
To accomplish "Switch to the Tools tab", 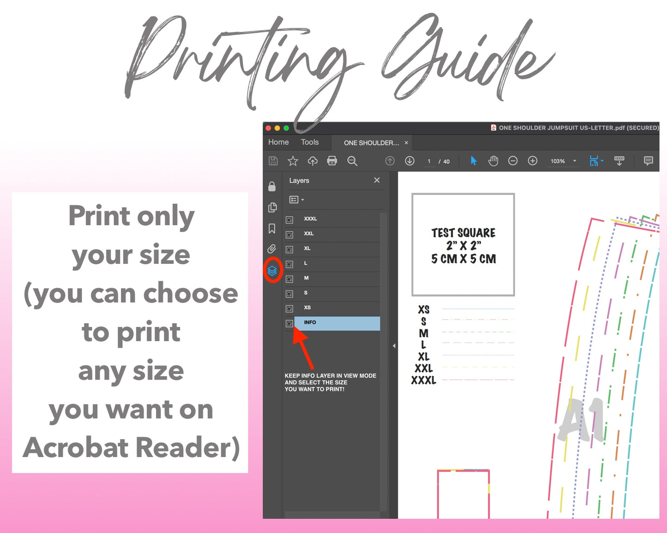I will [x=310, y=142].
